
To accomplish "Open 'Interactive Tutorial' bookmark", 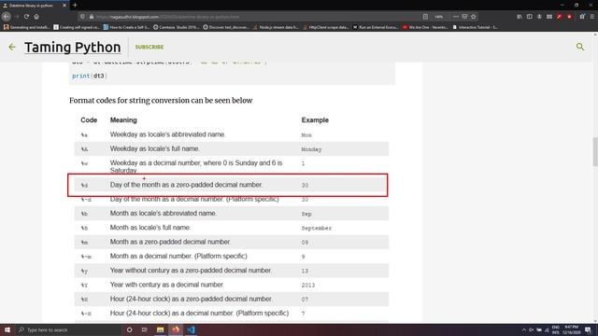I will point(476,27).
